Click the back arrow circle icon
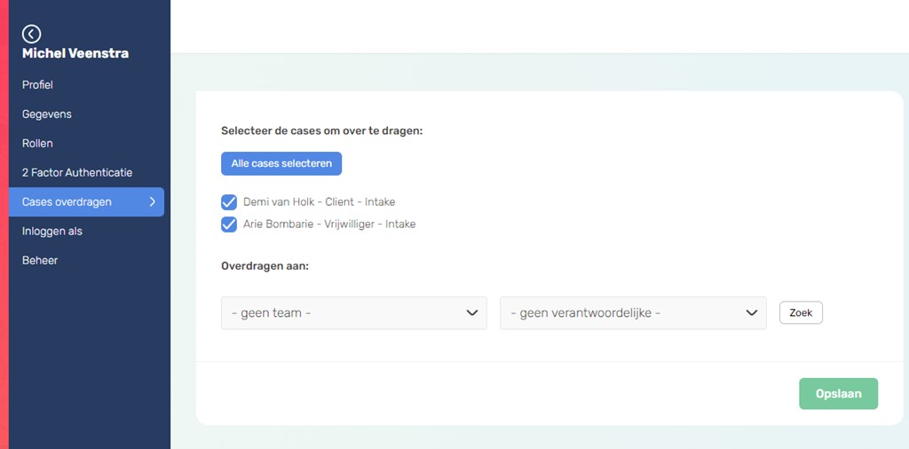 click(x=31, y=35)
